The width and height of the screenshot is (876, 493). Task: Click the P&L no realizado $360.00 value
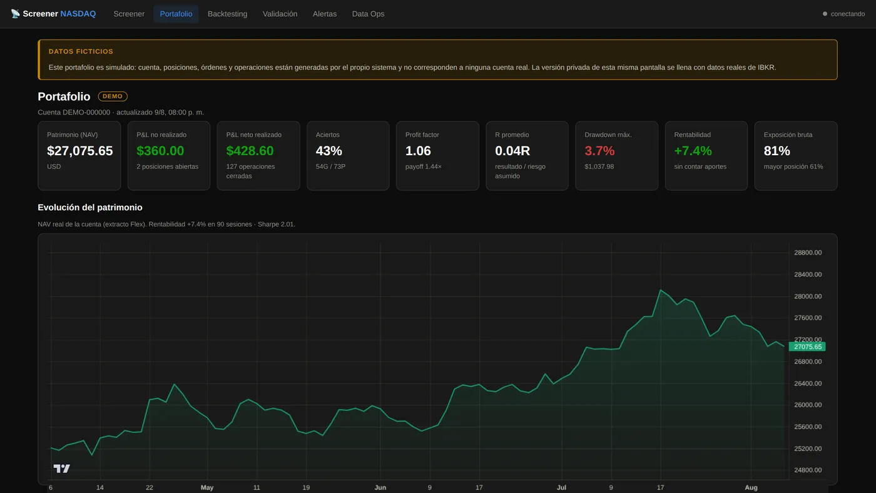point(160,151)
